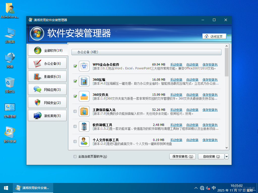The image size is (258, 193).
Task: Select the 360文件夹 folder icon
Action: 84,96
